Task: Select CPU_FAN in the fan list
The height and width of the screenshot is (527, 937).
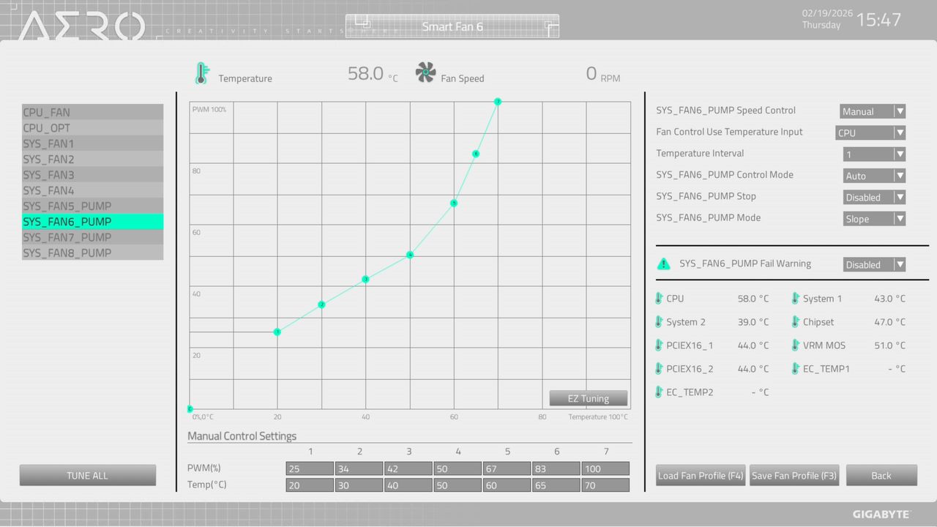Action: click(92, 112)
